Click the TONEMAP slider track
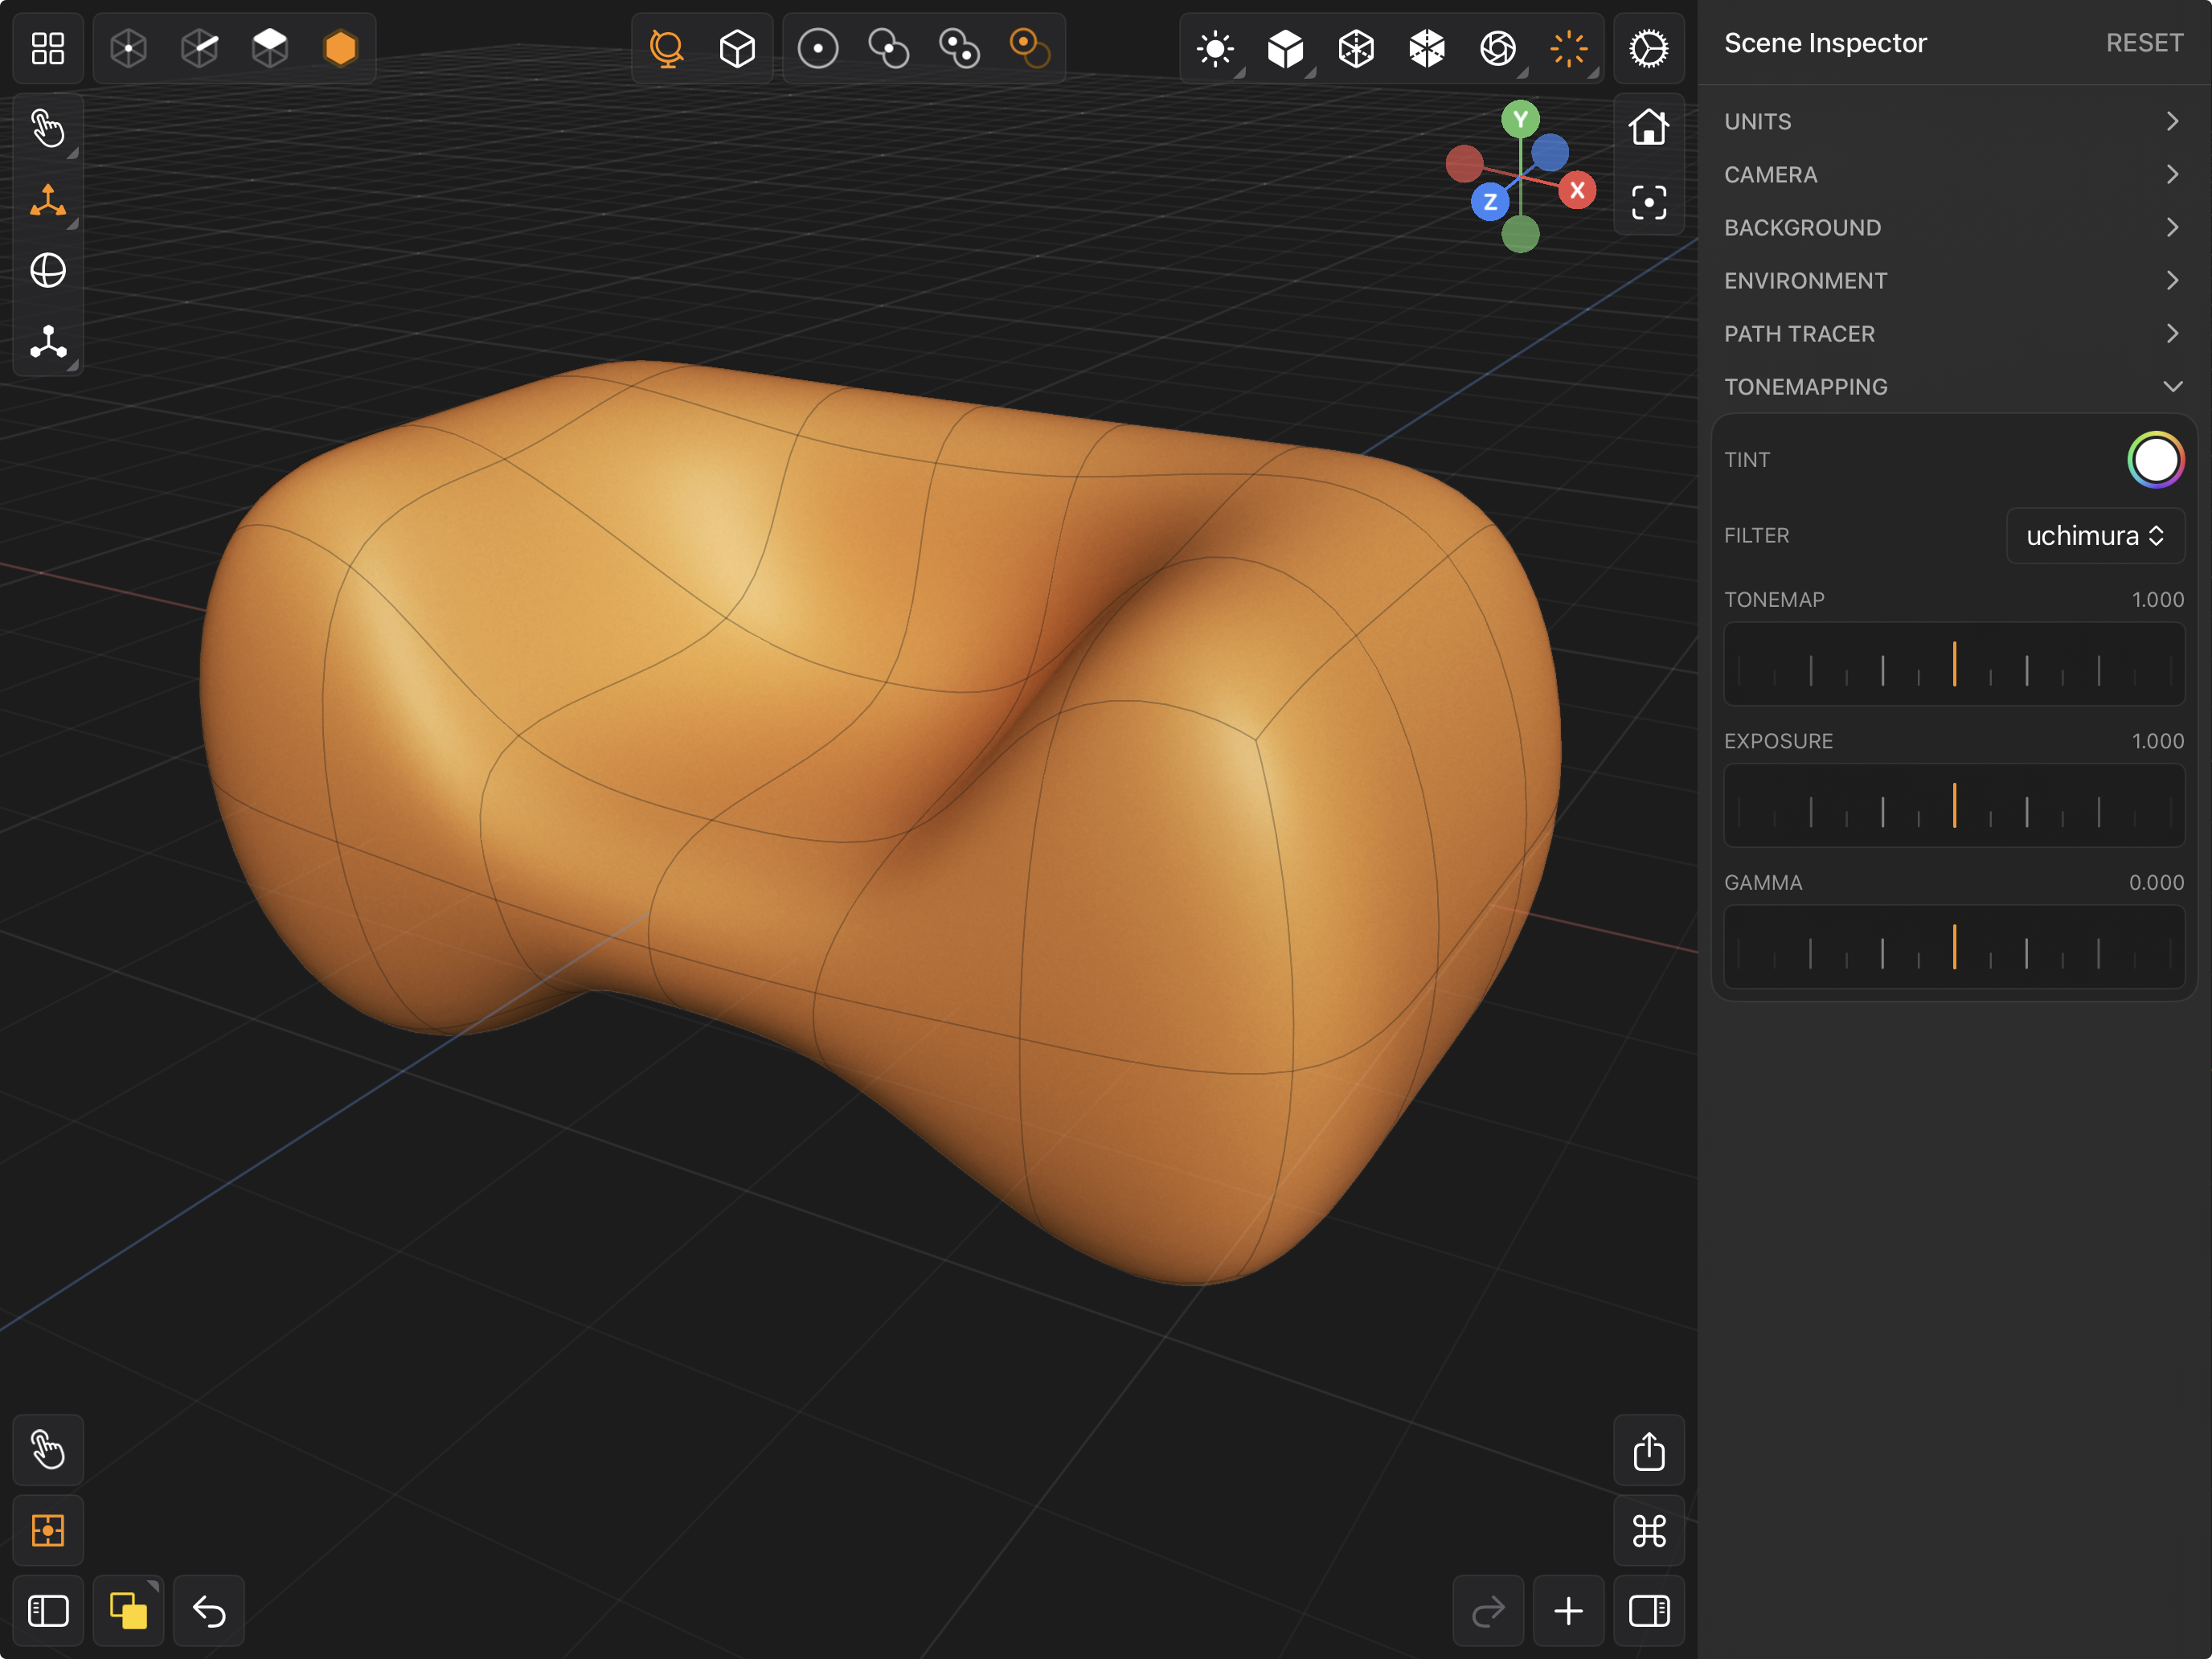The height and width of the screenshot is (1659, 2212). click(1954, 664)
